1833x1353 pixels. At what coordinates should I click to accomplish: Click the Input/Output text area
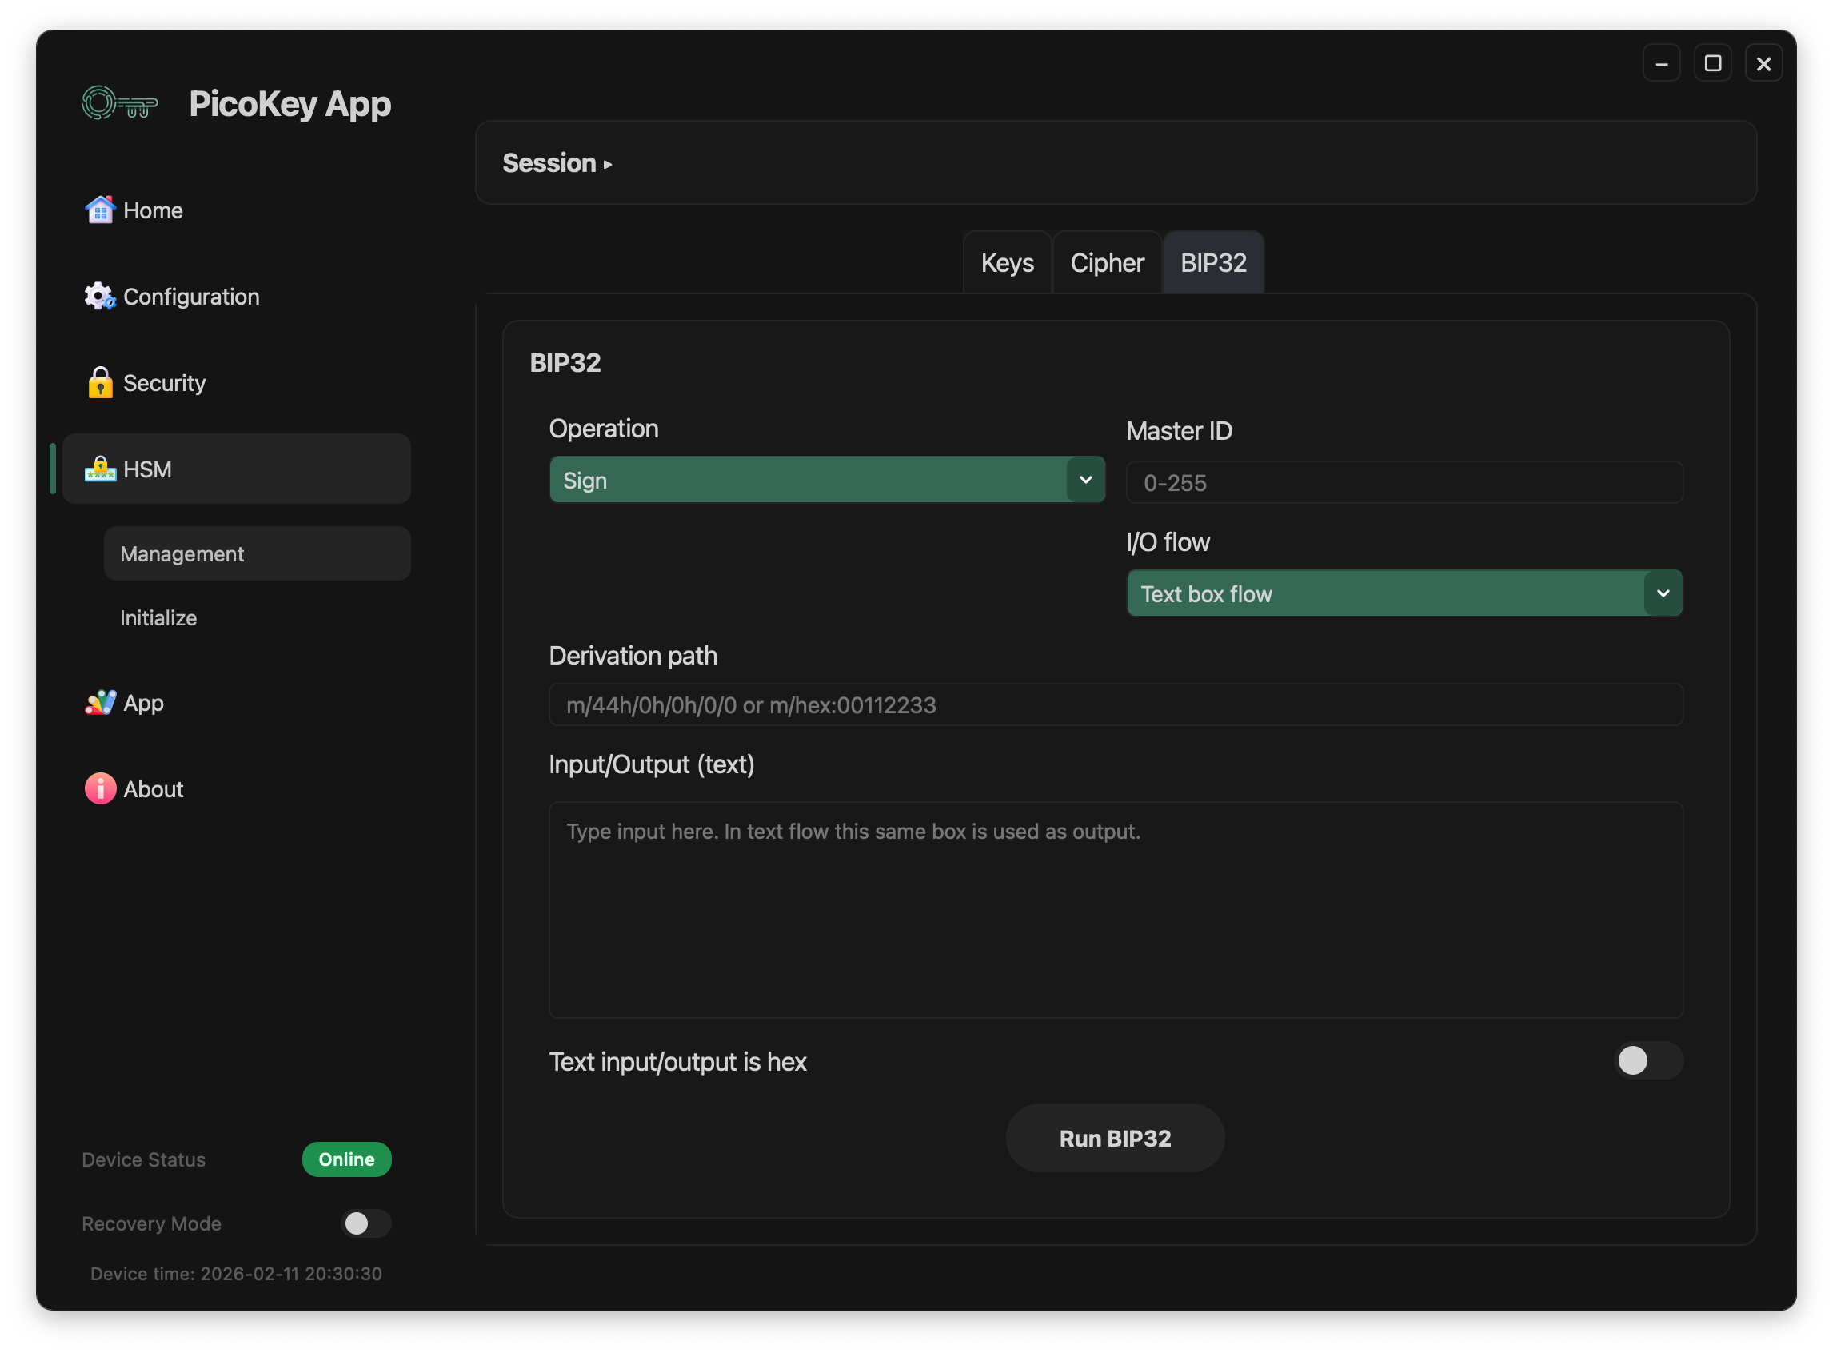point(1115,909)
